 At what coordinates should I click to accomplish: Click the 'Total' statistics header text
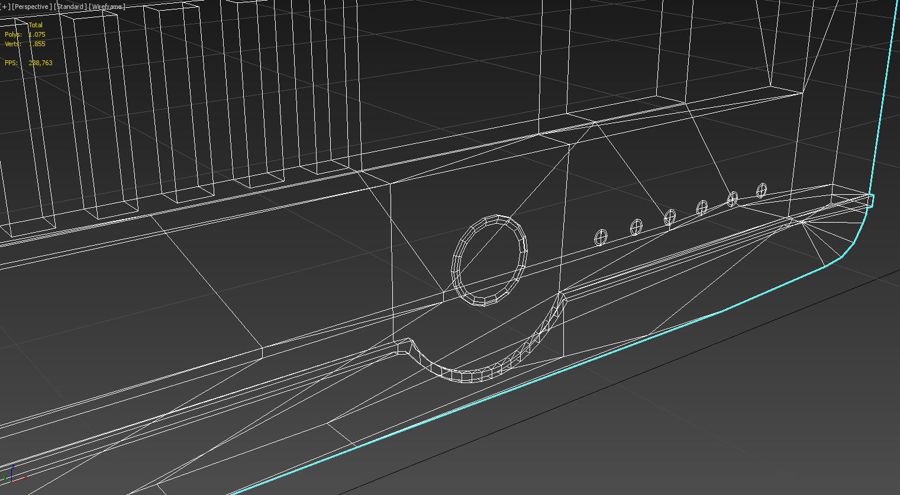pyautogui.click(x=36, y=25)
